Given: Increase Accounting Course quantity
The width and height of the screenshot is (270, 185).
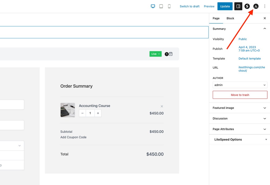Looking at the screenshot, I should (x=98, y=113).
